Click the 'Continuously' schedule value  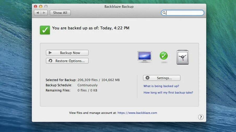[x=88, y=85]
